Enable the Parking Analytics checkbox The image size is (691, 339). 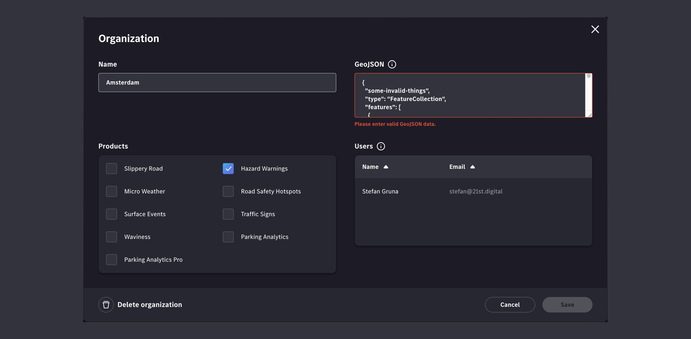[x=228, y=237]
